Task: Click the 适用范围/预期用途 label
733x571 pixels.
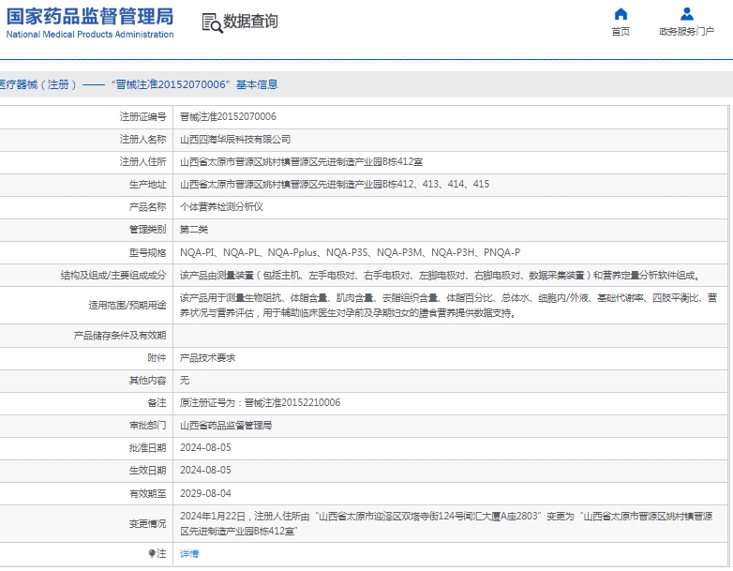Action: (127, 306)
